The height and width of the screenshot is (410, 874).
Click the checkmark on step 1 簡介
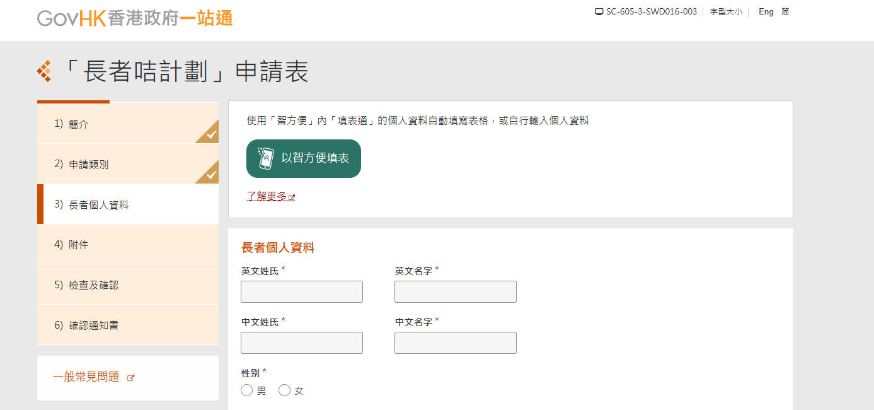coord(211,134)
